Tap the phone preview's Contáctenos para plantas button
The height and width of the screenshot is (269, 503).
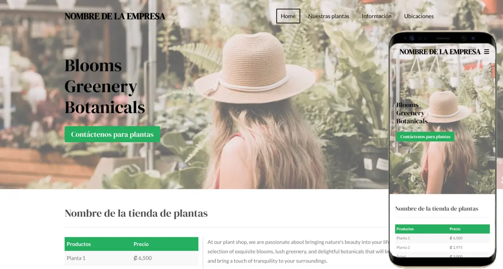click(x=425, y=137)
